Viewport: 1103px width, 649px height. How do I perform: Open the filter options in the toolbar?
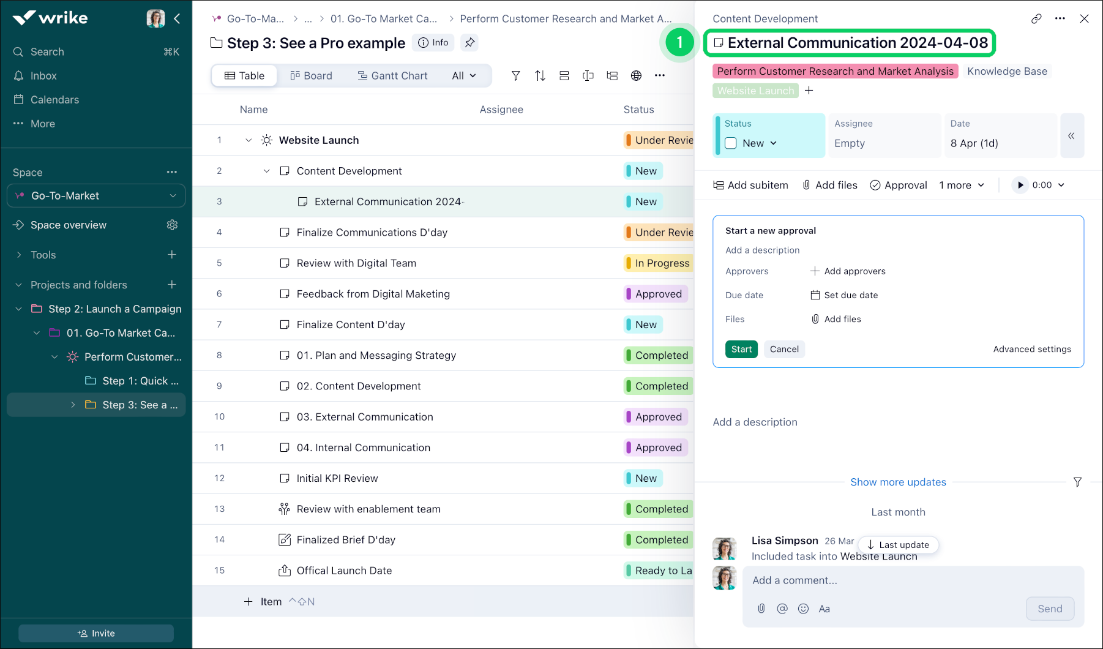[516, 75]
